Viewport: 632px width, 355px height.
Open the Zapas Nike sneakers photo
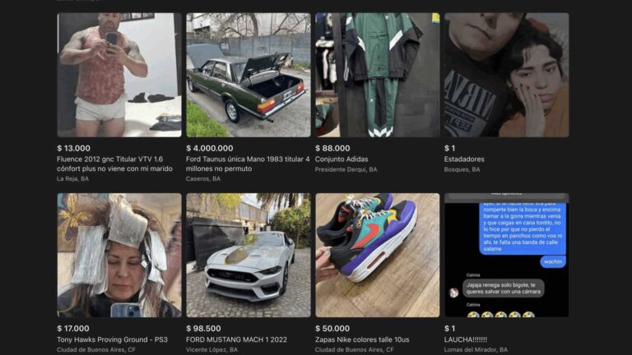coord(378,256)
